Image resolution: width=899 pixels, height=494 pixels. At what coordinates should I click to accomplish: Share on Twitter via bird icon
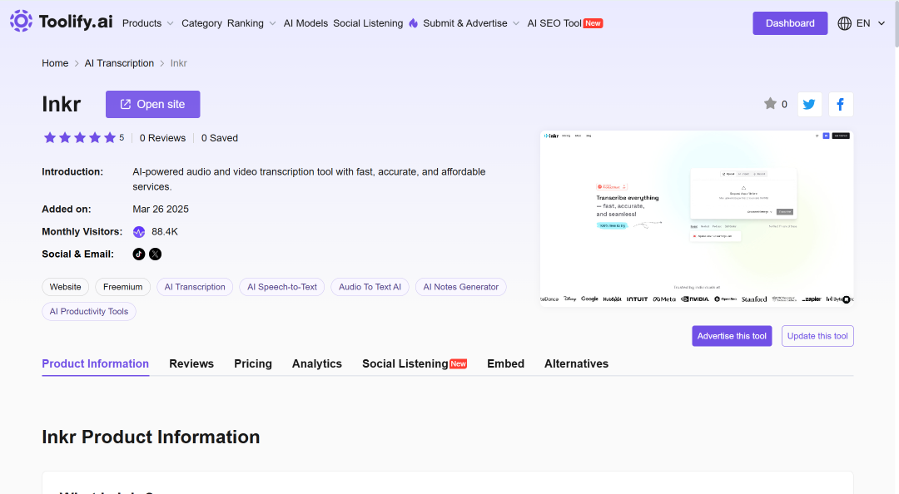click(x=810, y=104)
